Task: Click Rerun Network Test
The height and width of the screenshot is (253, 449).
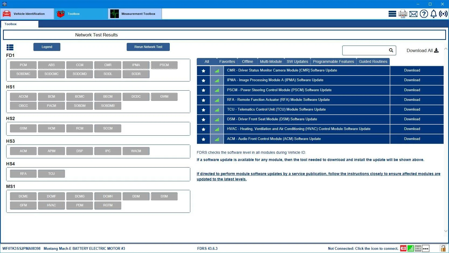Action: pos(148,47)
